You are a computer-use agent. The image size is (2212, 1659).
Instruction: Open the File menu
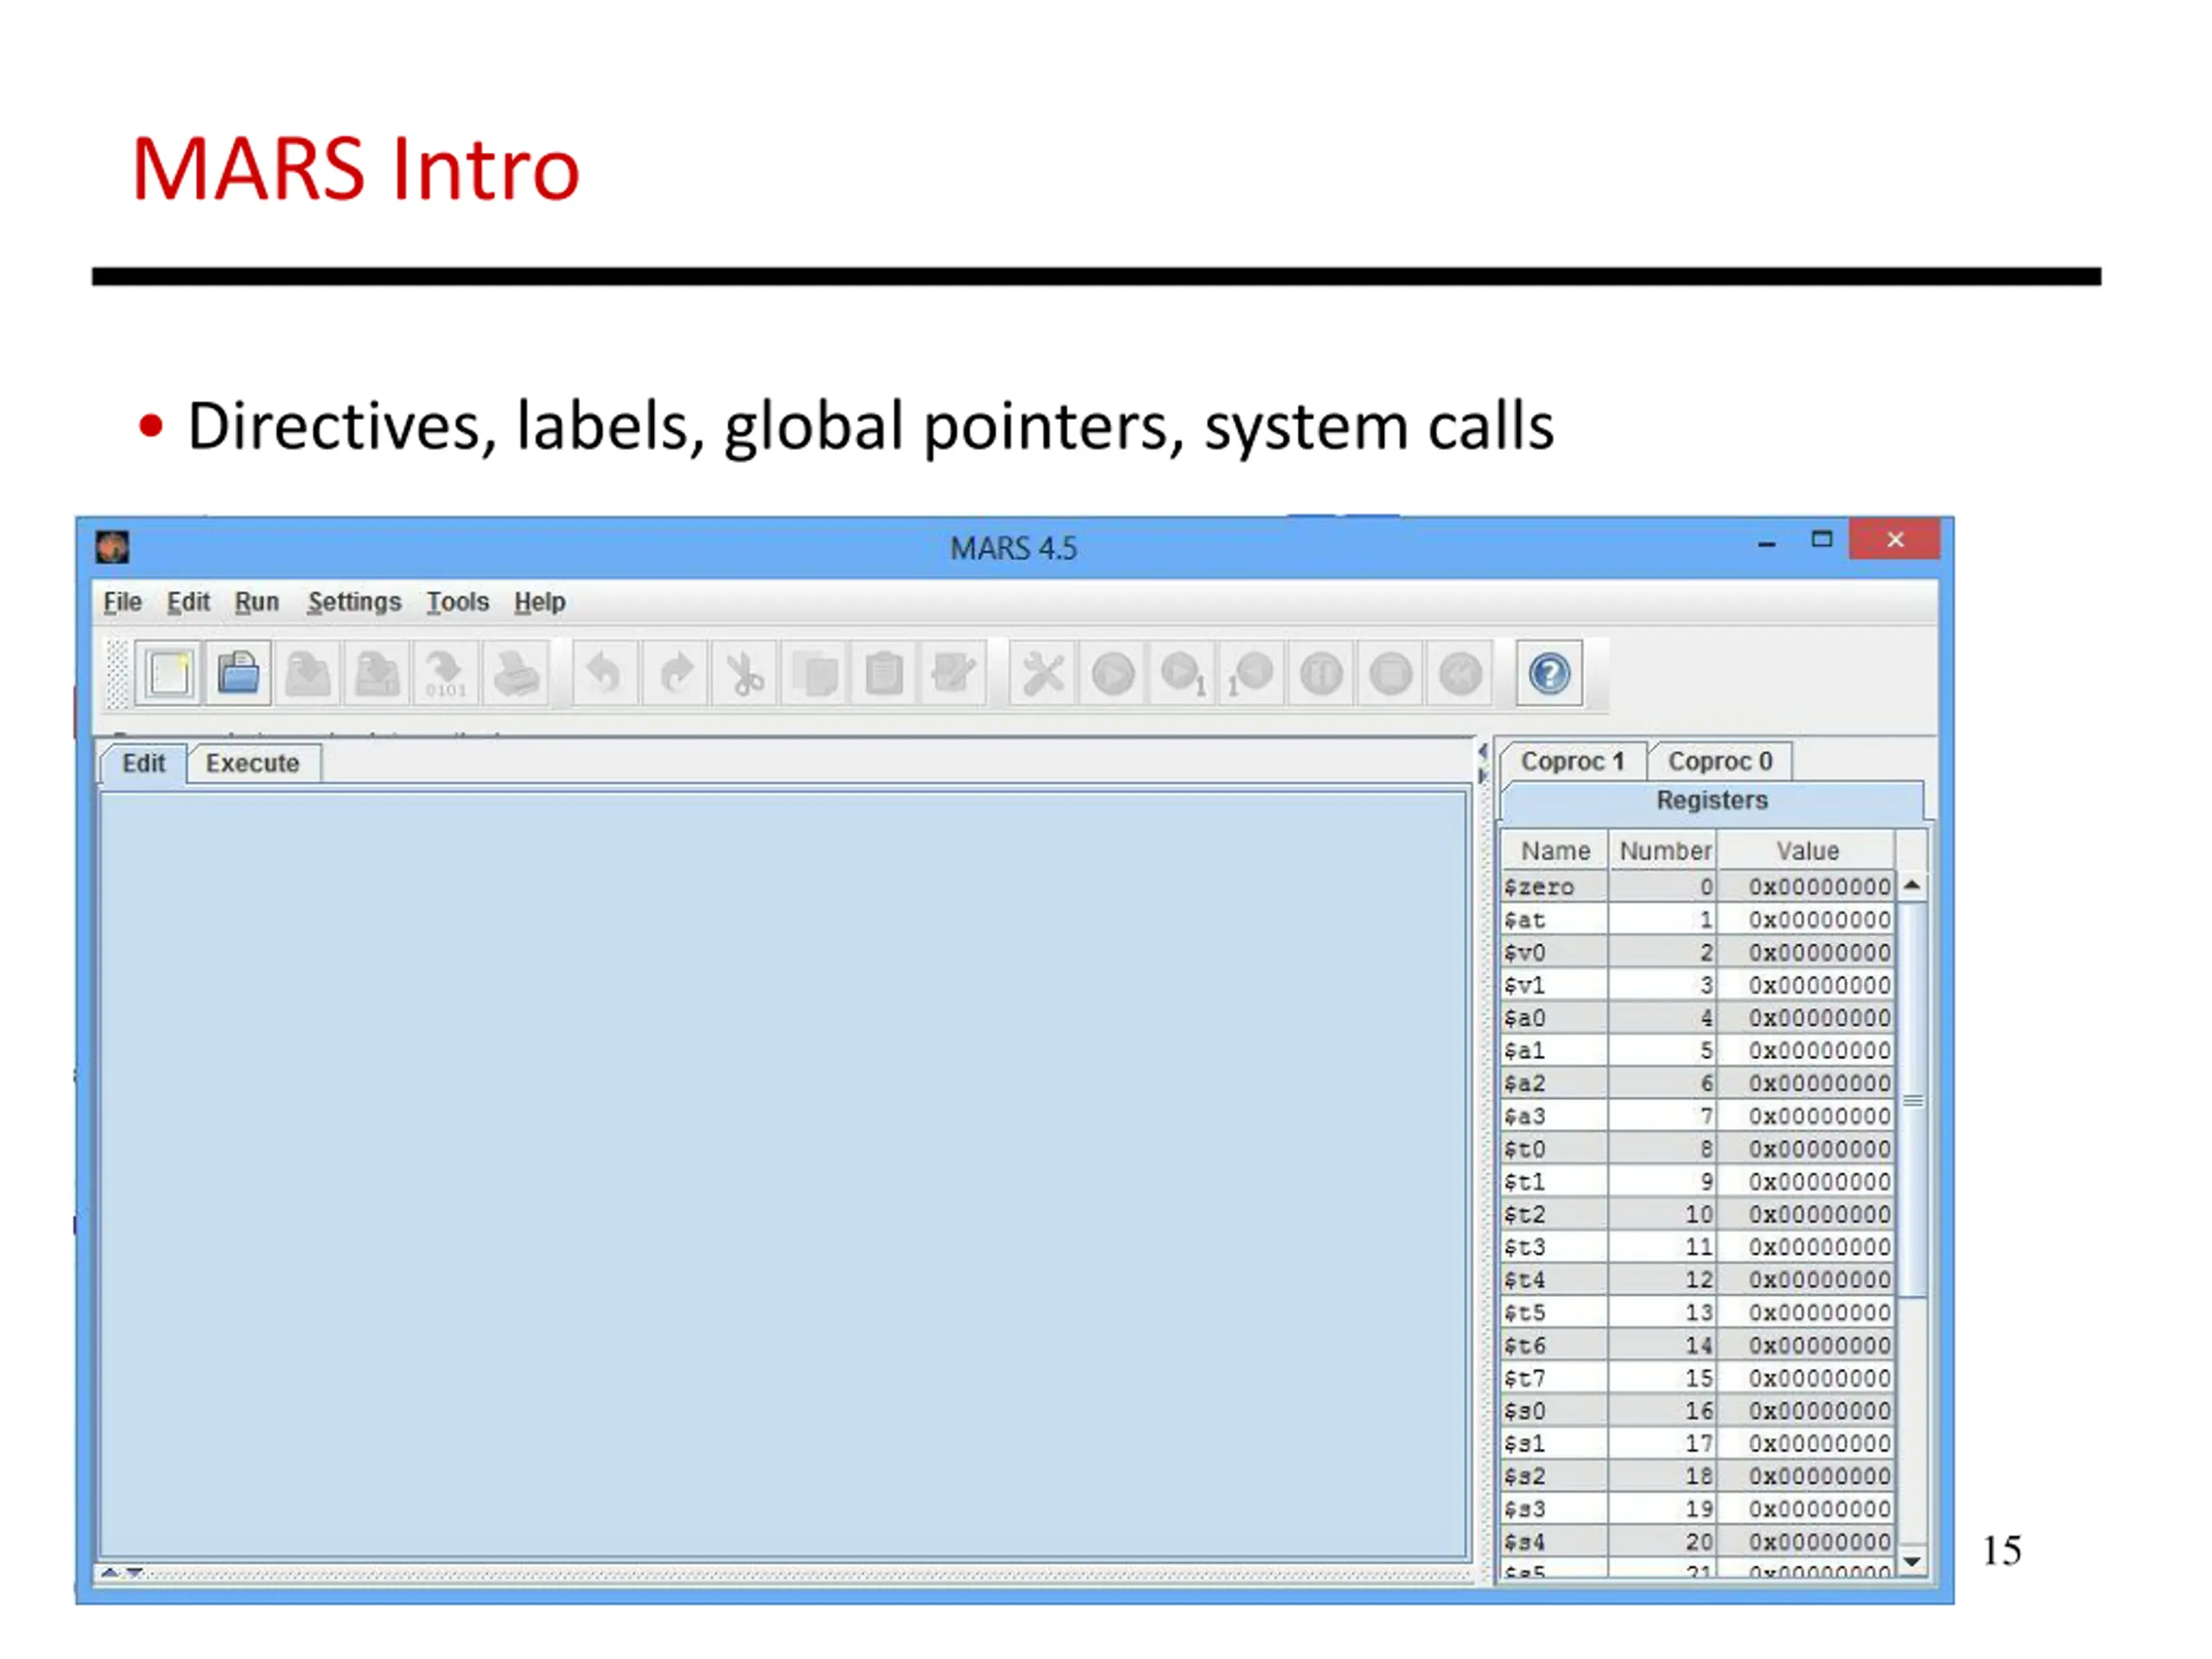pyautogui.click(x=122, y=602)
